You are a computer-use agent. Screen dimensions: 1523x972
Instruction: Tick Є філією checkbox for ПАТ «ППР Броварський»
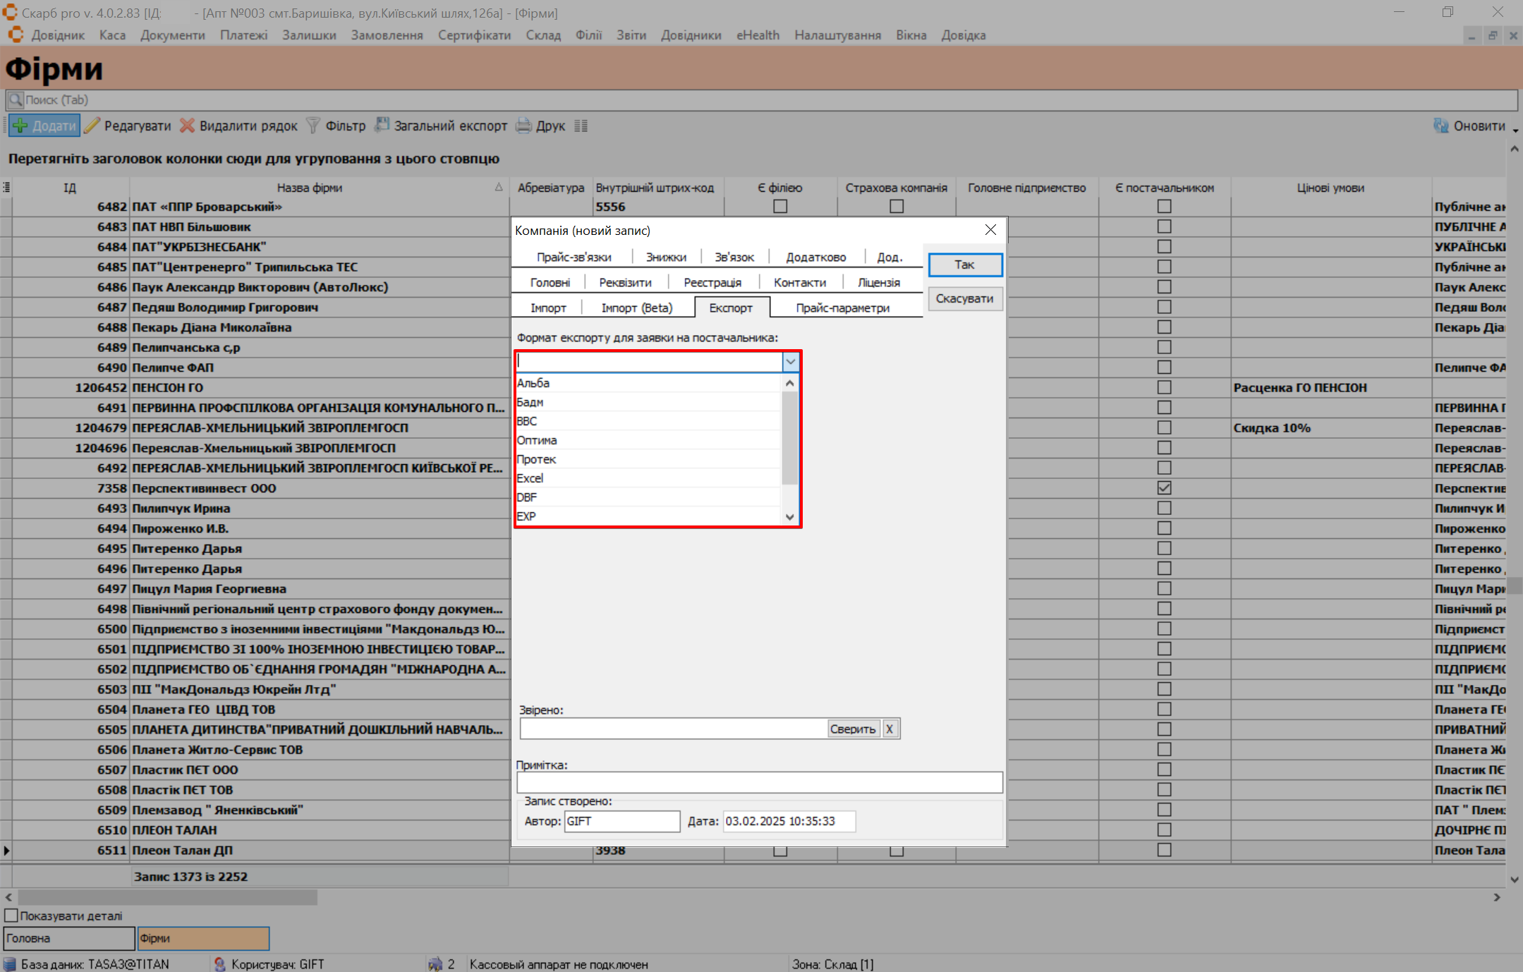(x=779, y=207)
